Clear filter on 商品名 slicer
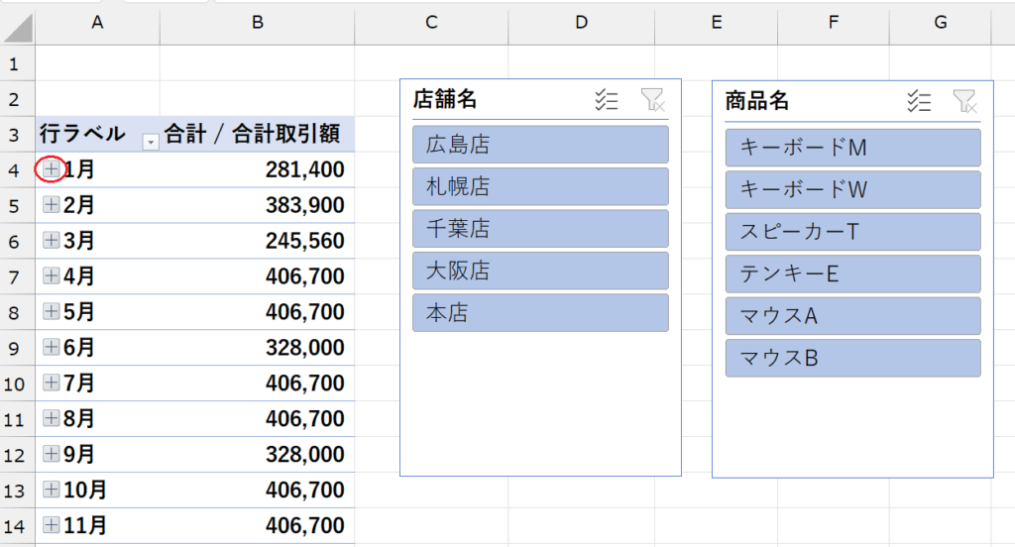Screen dimensions: 1015x547 click(963, 100)
